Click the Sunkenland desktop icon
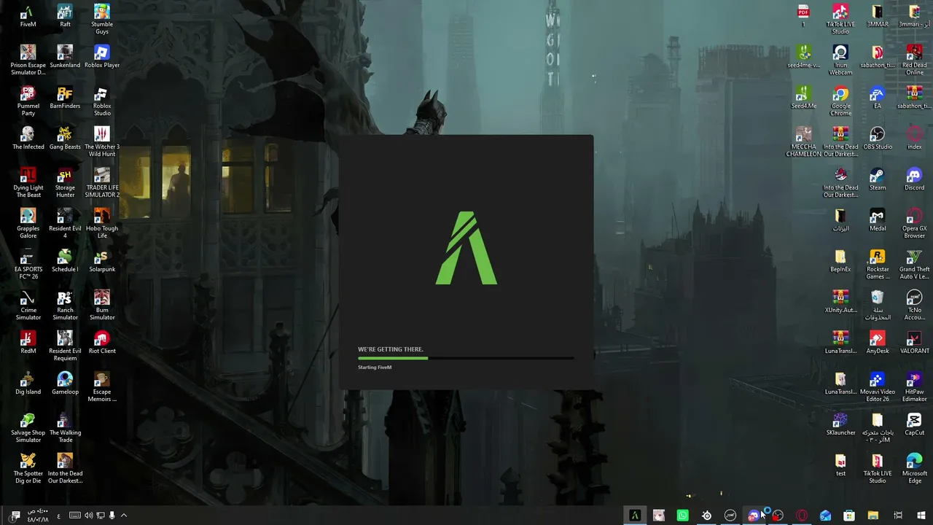Viewport: 933px width, 525px height. [x=65, y=57]
